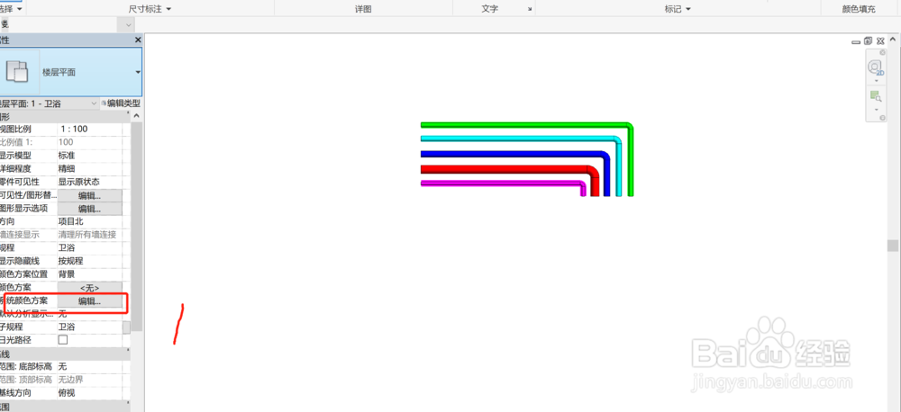Close the drawing view window
The width and height of the screenshot is (901, 412).
click(x=879, y=41)
